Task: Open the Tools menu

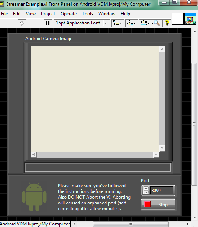Action: [x=87, y=14]
